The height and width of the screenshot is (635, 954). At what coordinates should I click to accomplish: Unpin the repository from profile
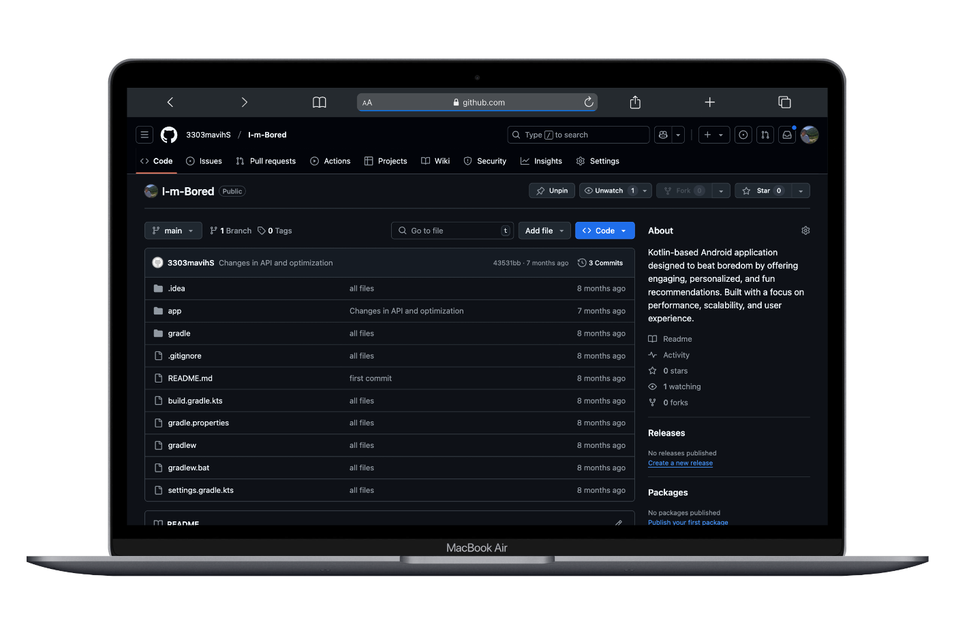tap(552, 191)
